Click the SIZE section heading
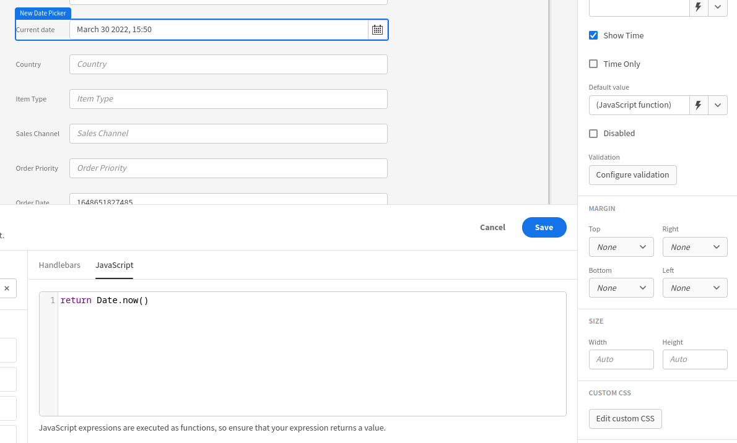737x443 pixels. (596, 321)
